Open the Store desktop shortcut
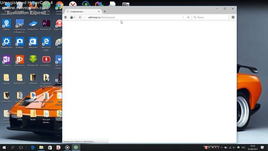The image size is (268, 151). [x=33, y=43]
